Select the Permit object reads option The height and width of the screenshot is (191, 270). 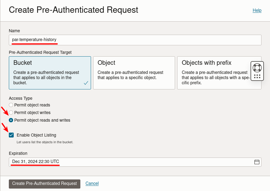pyautogui.click(x=11, y=105)
